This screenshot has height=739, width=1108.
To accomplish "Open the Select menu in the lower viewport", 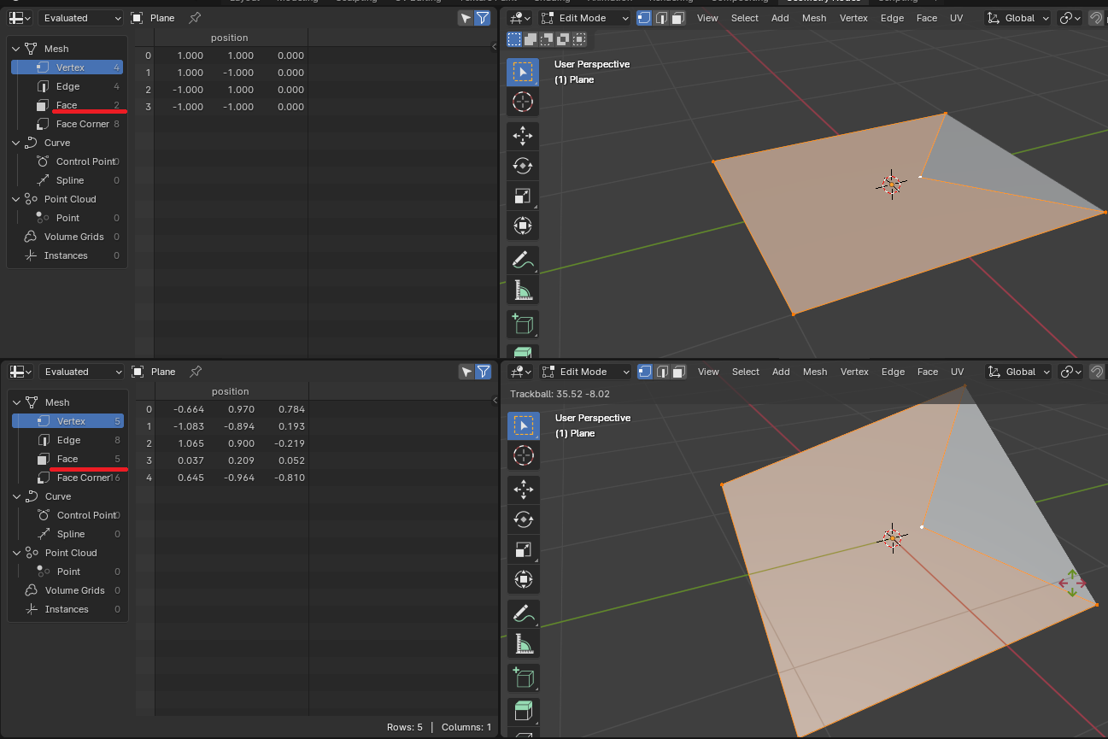I will pyautogui.click(x=745, y=372).
